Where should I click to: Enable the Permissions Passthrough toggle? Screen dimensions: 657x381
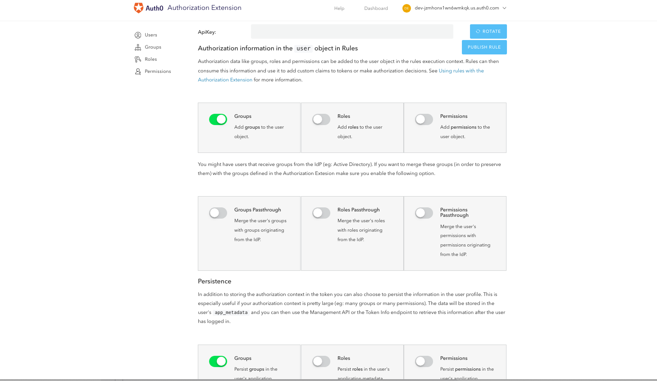click(x=424, y=213)
